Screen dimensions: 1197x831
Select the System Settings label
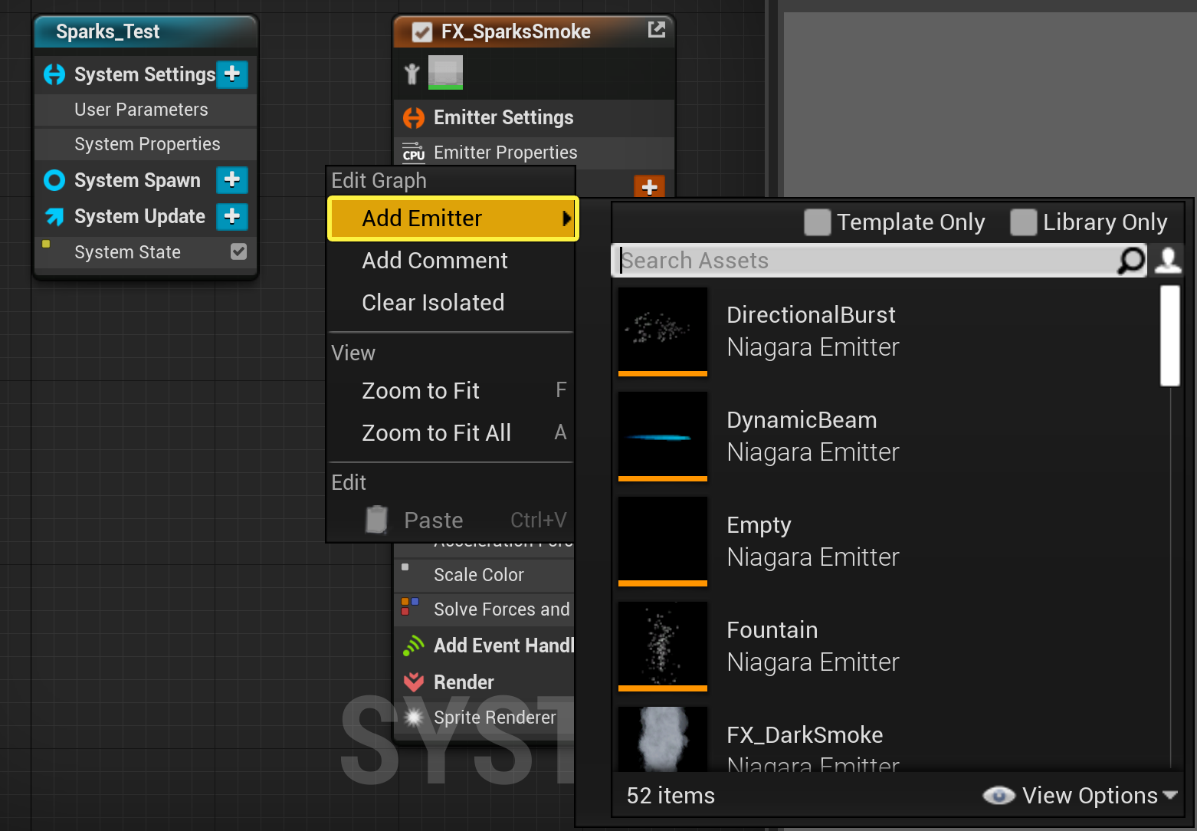click(145, 74)
